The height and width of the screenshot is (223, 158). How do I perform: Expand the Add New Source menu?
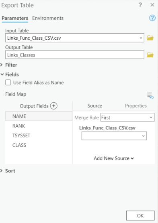(114, 158)
